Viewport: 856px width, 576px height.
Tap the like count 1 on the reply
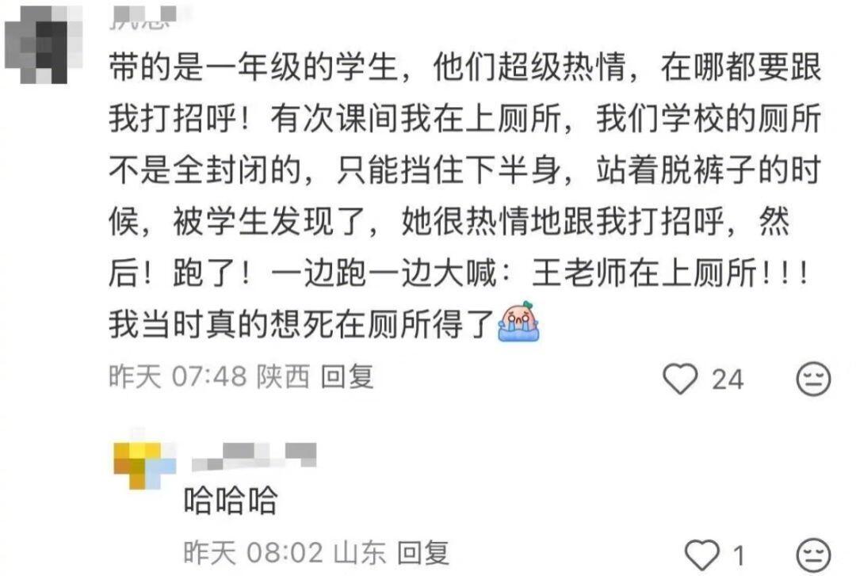(739, 556)
